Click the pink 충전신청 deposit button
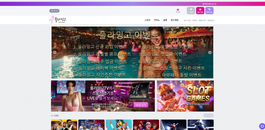265x130 pixels. [200, 11]
